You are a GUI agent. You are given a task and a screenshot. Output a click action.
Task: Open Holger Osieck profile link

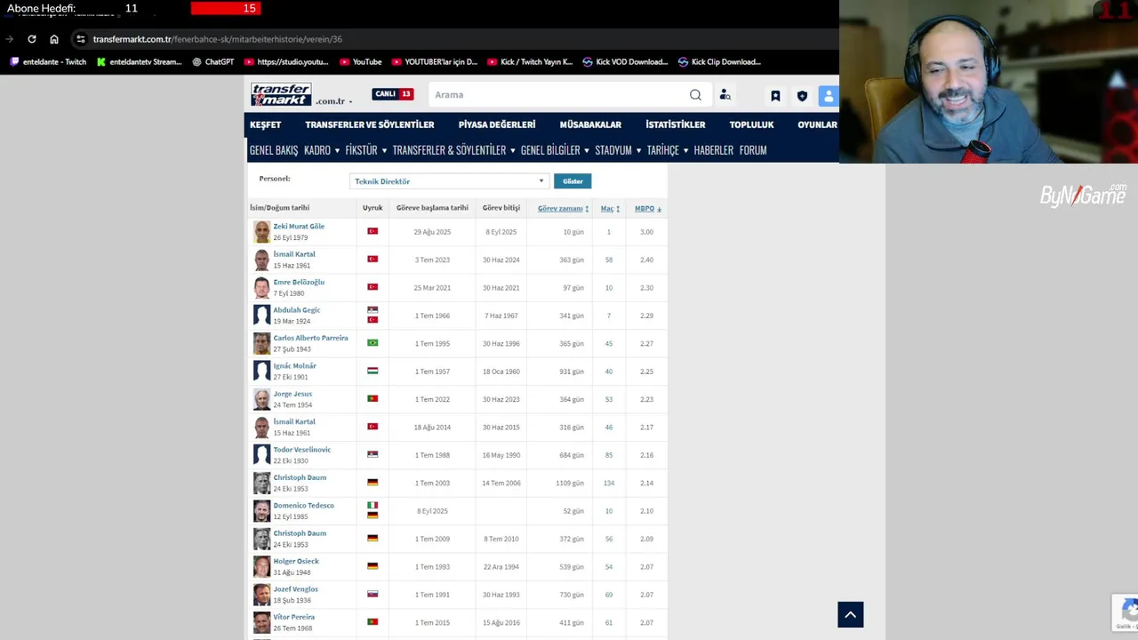296,561
